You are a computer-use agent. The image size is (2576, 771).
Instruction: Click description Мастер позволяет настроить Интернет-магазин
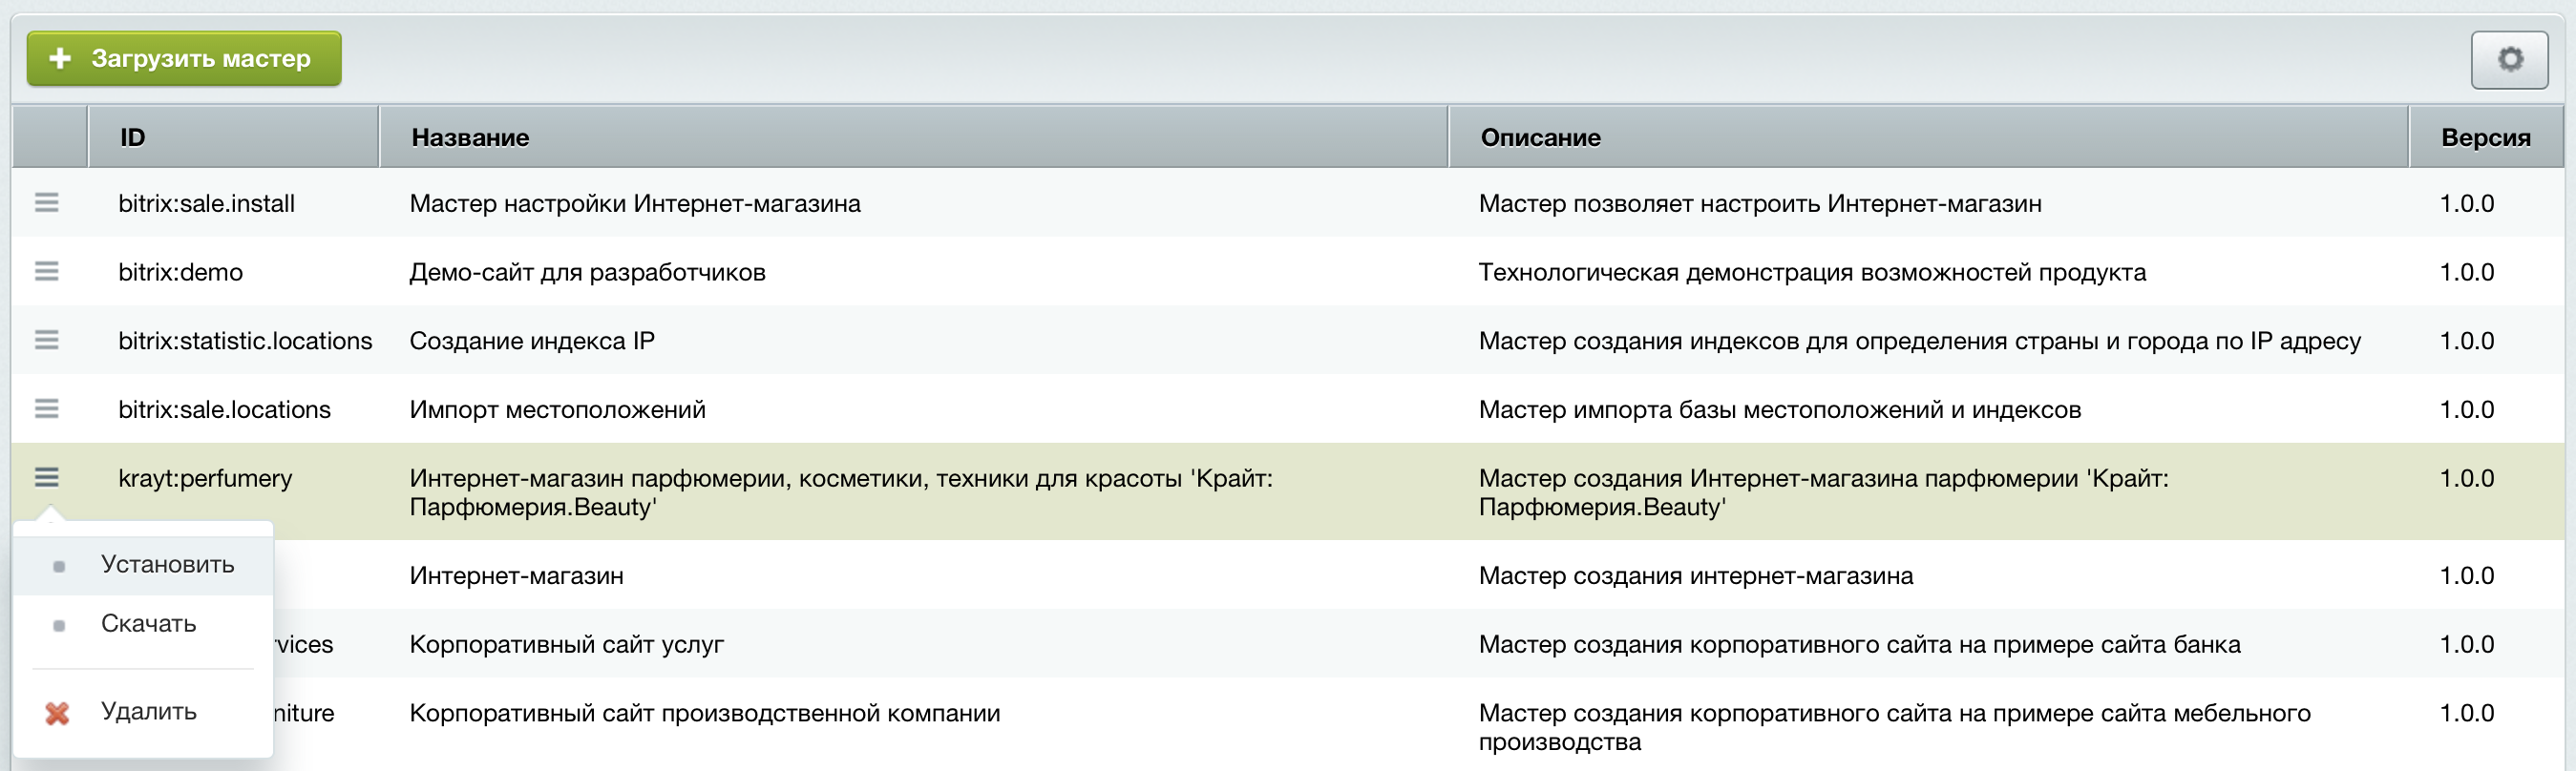1760,204
